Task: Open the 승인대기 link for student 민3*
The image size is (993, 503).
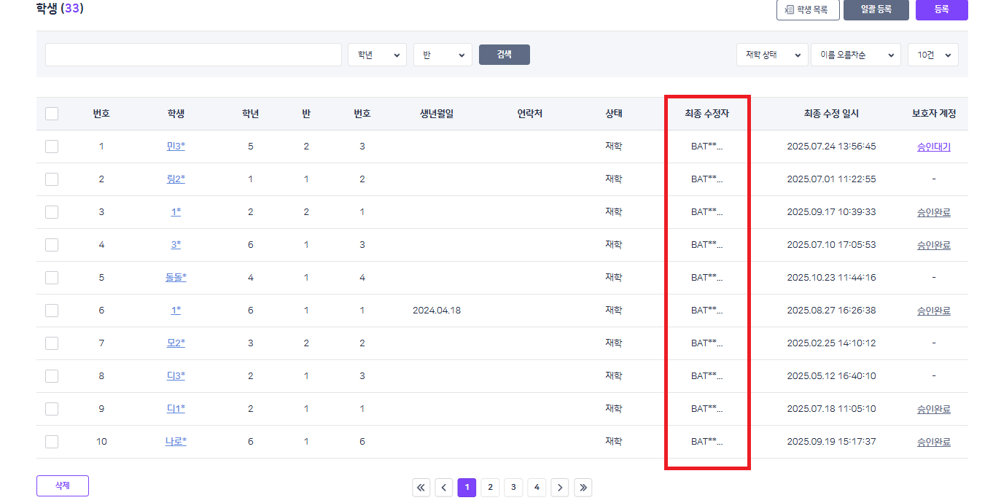Action: click(933, 147)
